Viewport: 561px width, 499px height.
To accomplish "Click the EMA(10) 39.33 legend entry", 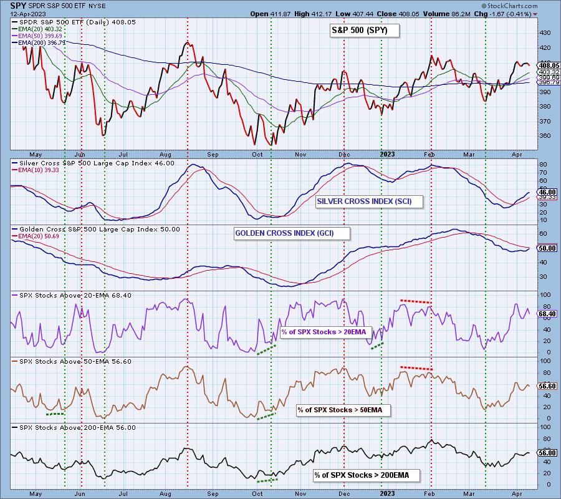I will click(x=36, y=170).
